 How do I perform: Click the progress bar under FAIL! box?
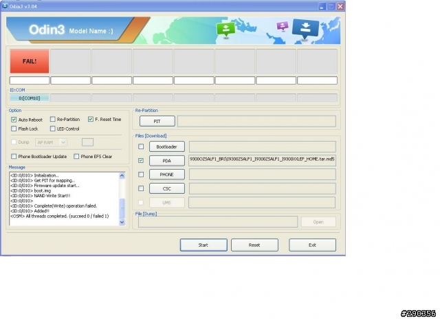point(30,80)
